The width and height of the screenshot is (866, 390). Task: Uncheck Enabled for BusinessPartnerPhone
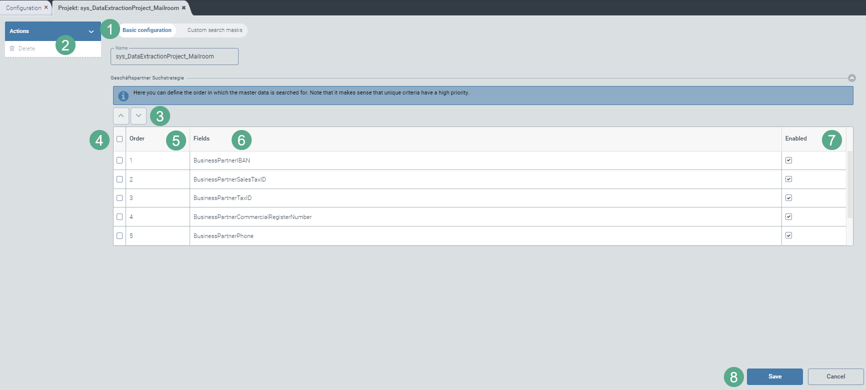point(789,235)
